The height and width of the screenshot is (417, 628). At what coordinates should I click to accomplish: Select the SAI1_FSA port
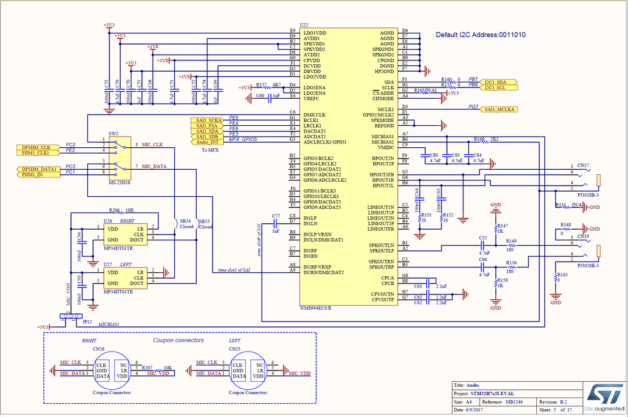pyautogui.click(x=207, y=126)
